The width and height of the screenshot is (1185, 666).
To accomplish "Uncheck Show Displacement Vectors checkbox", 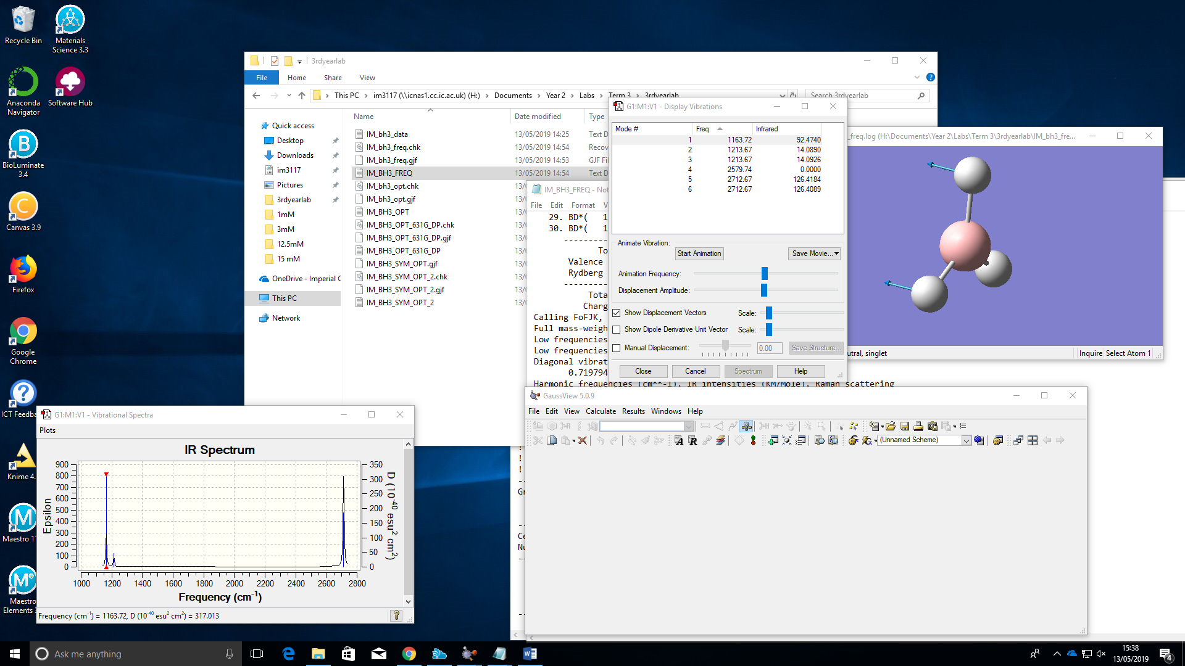I will pyautogui.click(x=617, y=313).
